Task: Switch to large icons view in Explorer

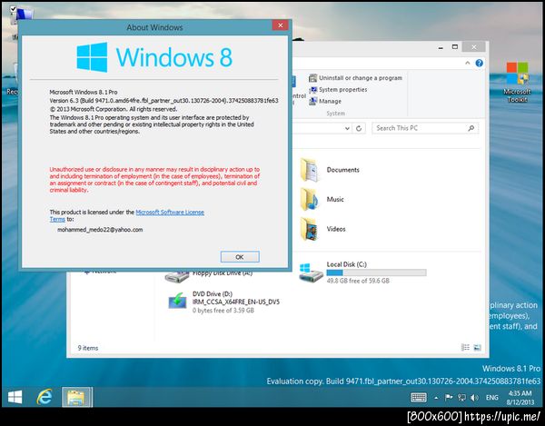Action: point(477,347)
